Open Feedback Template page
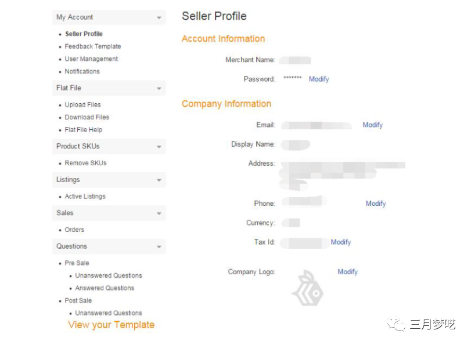The width and height of the screenshot is (471, 345). [93, 46]
